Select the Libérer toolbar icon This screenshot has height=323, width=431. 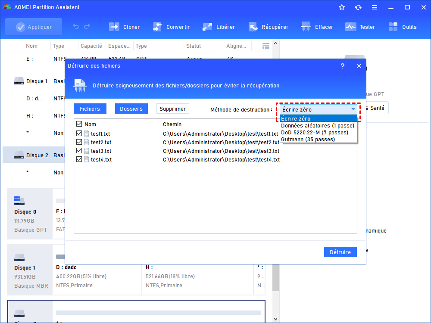point(207,27)
